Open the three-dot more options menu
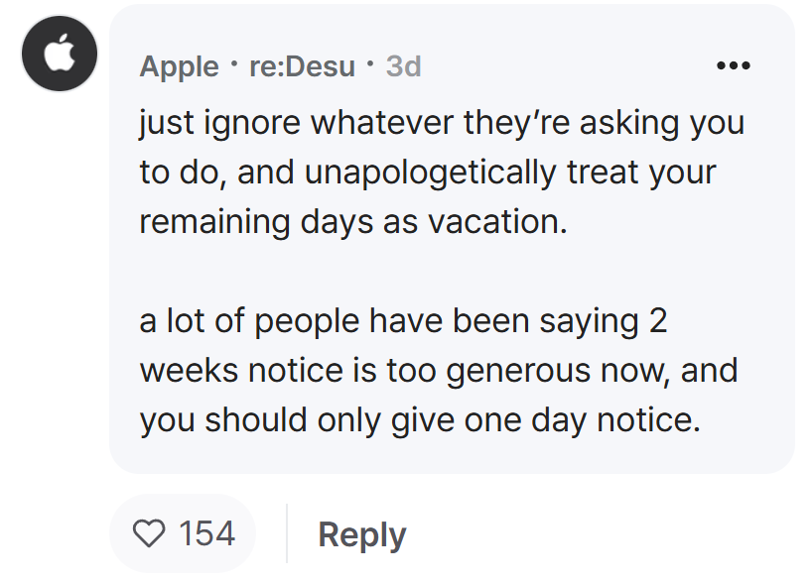 (733, 65)
